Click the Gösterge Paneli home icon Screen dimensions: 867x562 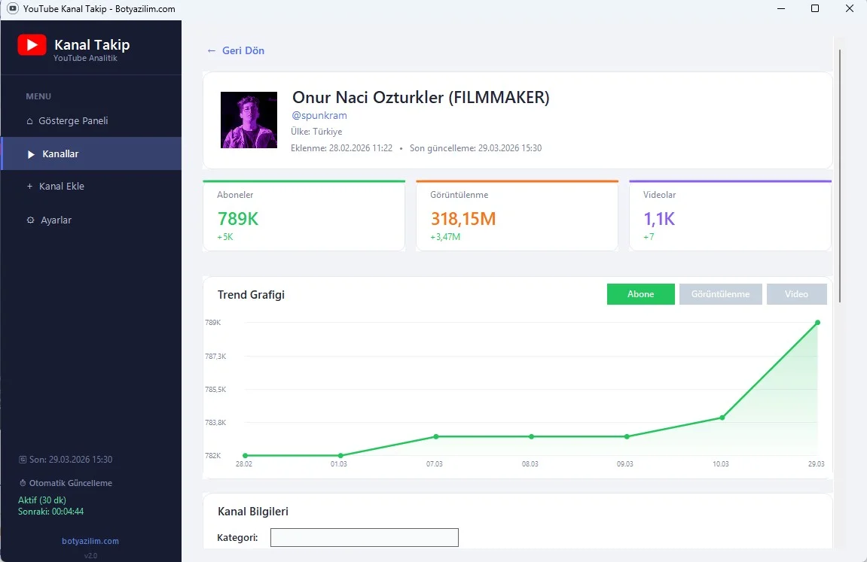click(30, 121)
